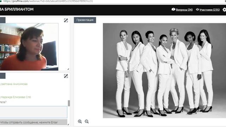Click the video panel resize corner handle
Image resolution: width=226 pixels, height=127 pixels.
point(68,69)
